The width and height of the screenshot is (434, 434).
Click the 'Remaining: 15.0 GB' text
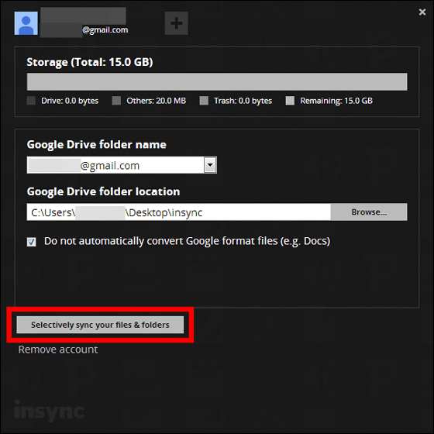[336, 101]
